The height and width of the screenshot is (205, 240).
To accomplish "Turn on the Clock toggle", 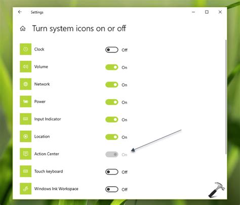I will coord(112,50).
